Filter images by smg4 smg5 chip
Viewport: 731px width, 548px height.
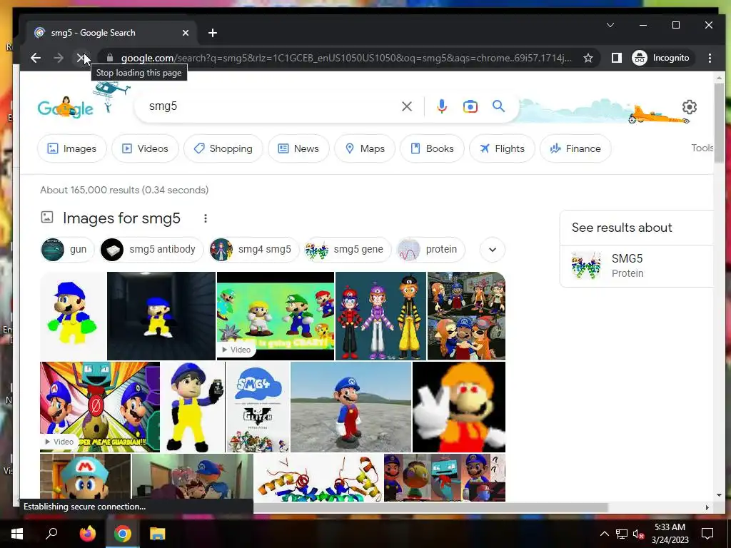pyautogui.click(x=254, y=249)
